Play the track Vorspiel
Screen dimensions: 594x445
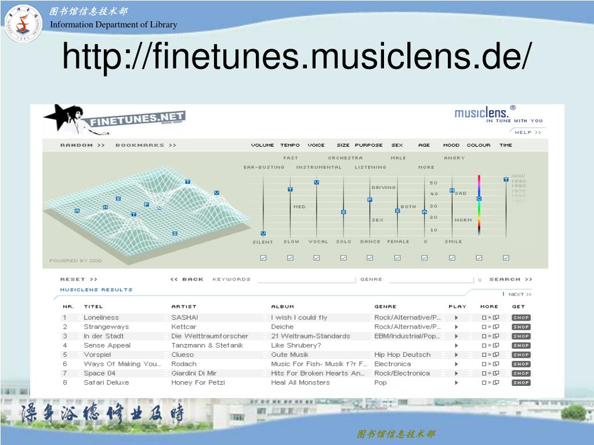click(457, 355)
